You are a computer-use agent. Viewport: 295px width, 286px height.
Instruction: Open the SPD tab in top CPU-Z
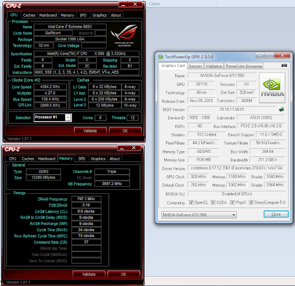(83, 15)
